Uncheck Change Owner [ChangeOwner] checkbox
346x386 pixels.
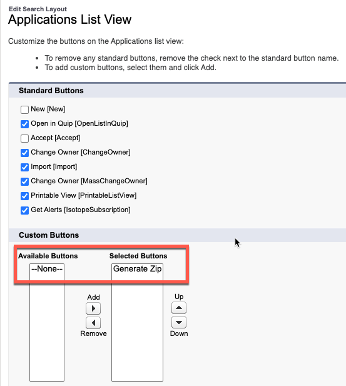click(x=24, y=153)
